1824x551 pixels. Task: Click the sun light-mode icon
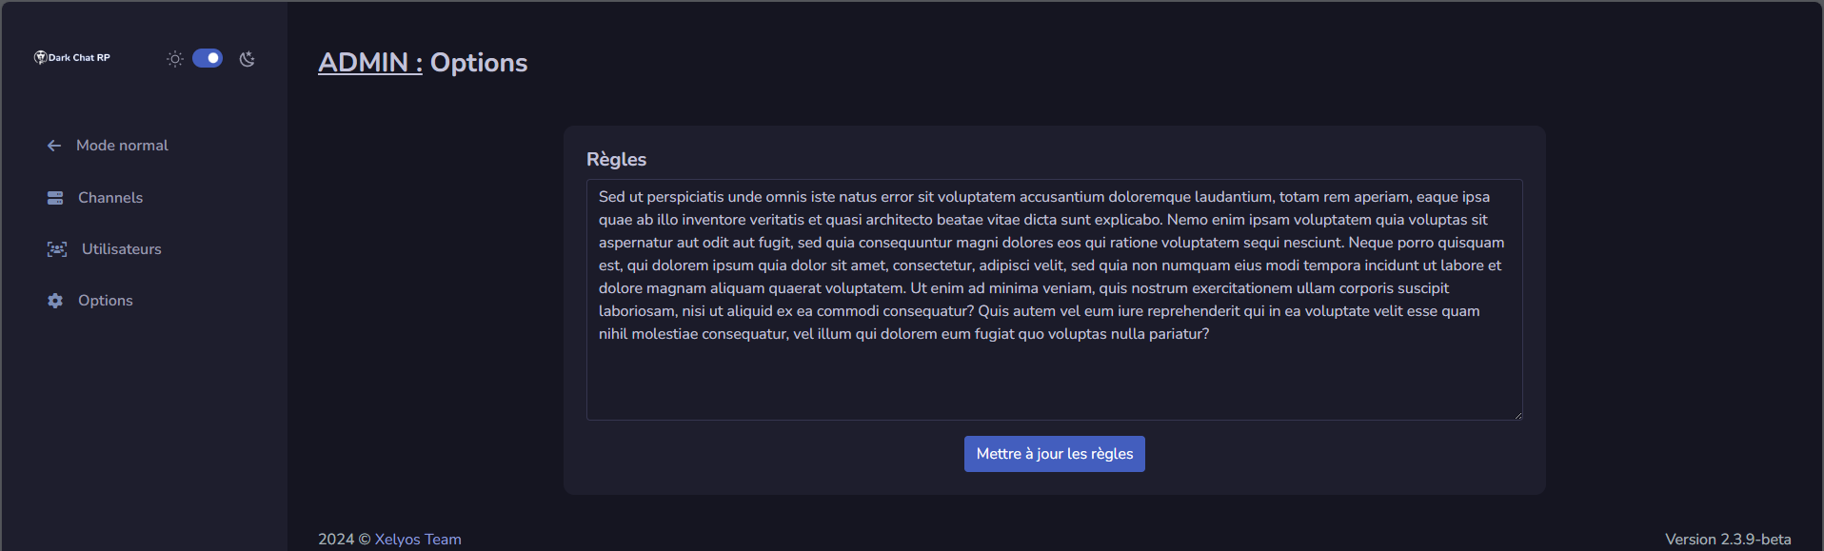tap(175, 59)
